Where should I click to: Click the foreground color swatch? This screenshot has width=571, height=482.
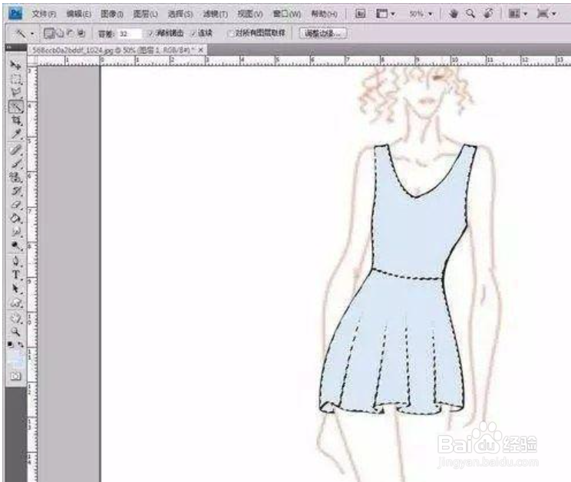click(x=14, y=356)
